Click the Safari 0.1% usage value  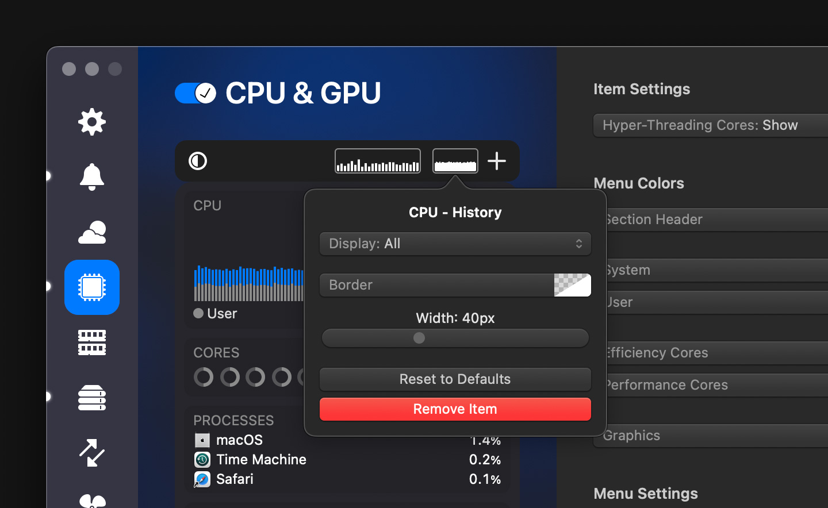pos(485,479)
